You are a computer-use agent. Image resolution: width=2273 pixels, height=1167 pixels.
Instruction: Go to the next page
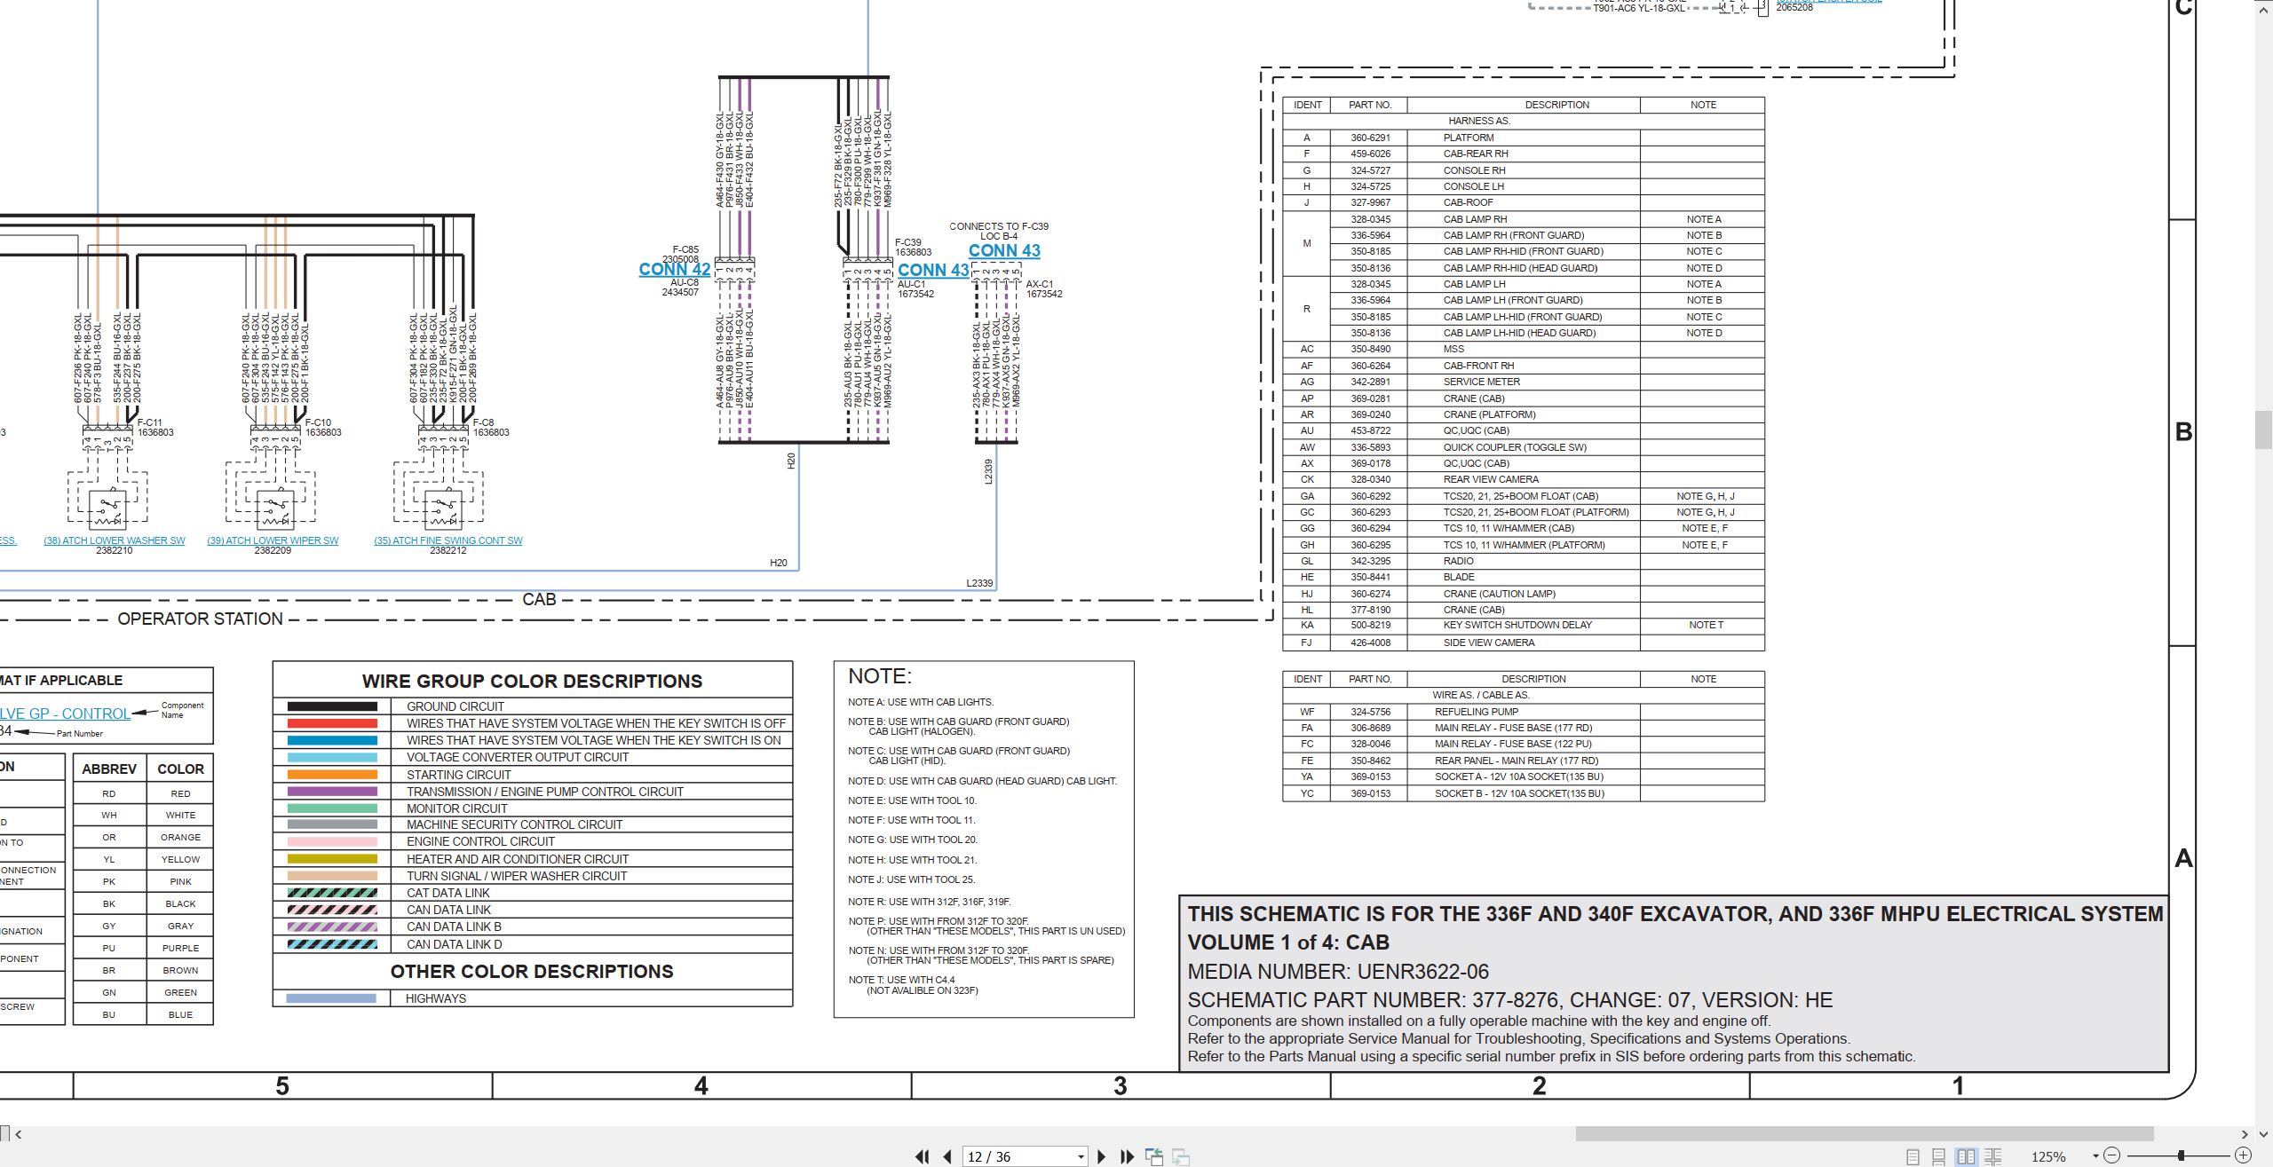tap(1102, 1156)
